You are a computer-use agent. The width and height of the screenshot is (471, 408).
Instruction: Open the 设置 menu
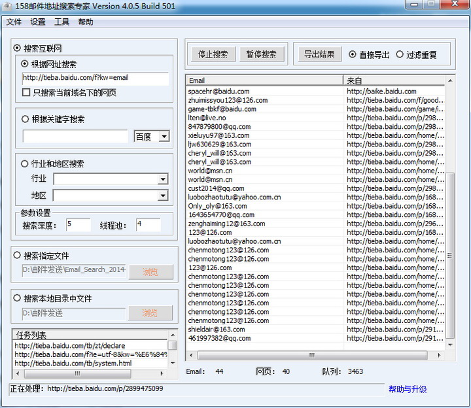coord(38,22)
